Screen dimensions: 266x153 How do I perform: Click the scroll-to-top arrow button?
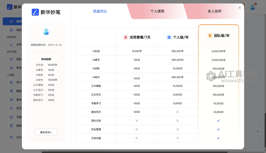click(x=258, y=131)
